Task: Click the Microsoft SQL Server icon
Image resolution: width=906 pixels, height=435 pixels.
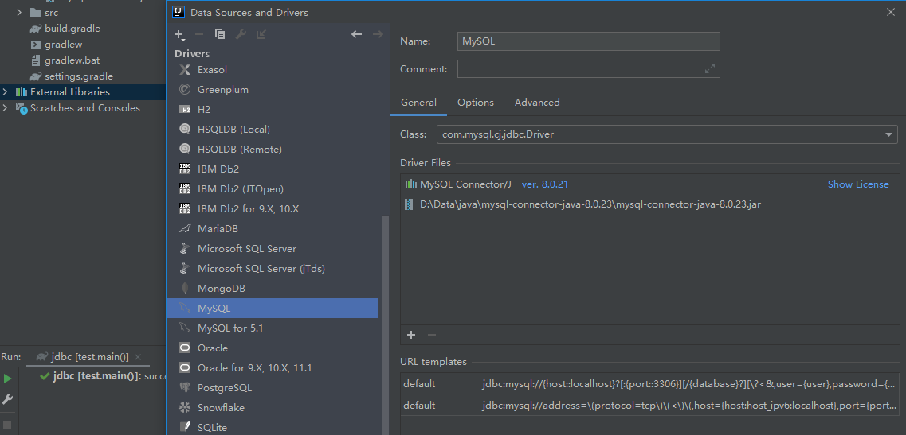Action: (x=185, y=249)
